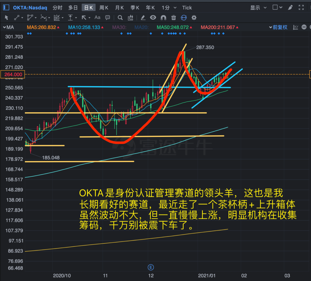Image resolution: width=311 pixels, height=281 pixels.
Task: Toggle the magnet snap mode
Action: pos(163,18)
